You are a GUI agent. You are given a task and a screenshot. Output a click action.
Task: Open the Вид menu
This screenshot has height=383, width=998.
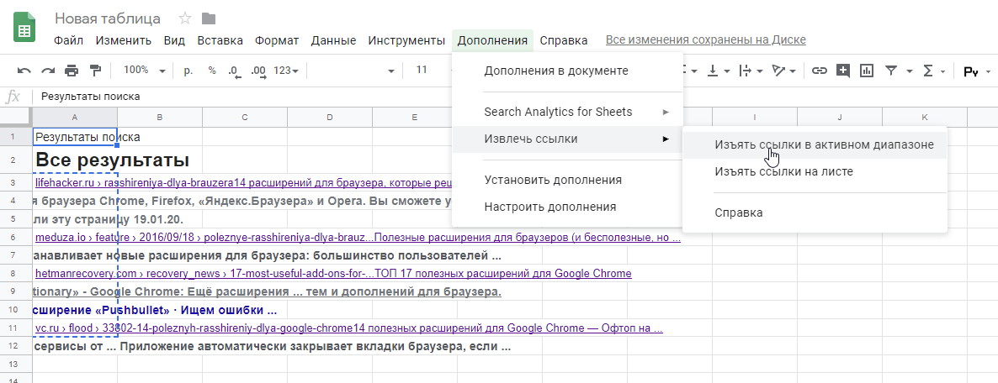pos(174,40)
